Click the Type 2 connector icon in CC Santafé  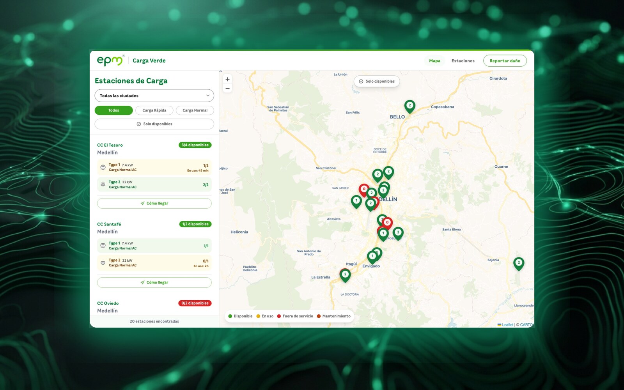[103, 263]
